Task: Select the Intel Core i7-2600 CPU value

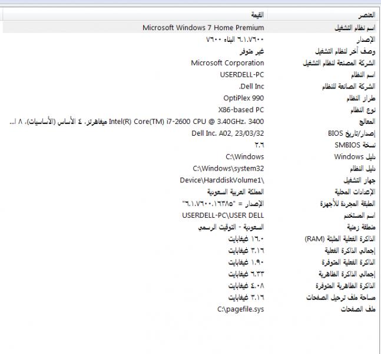Action: click(137, 122)
